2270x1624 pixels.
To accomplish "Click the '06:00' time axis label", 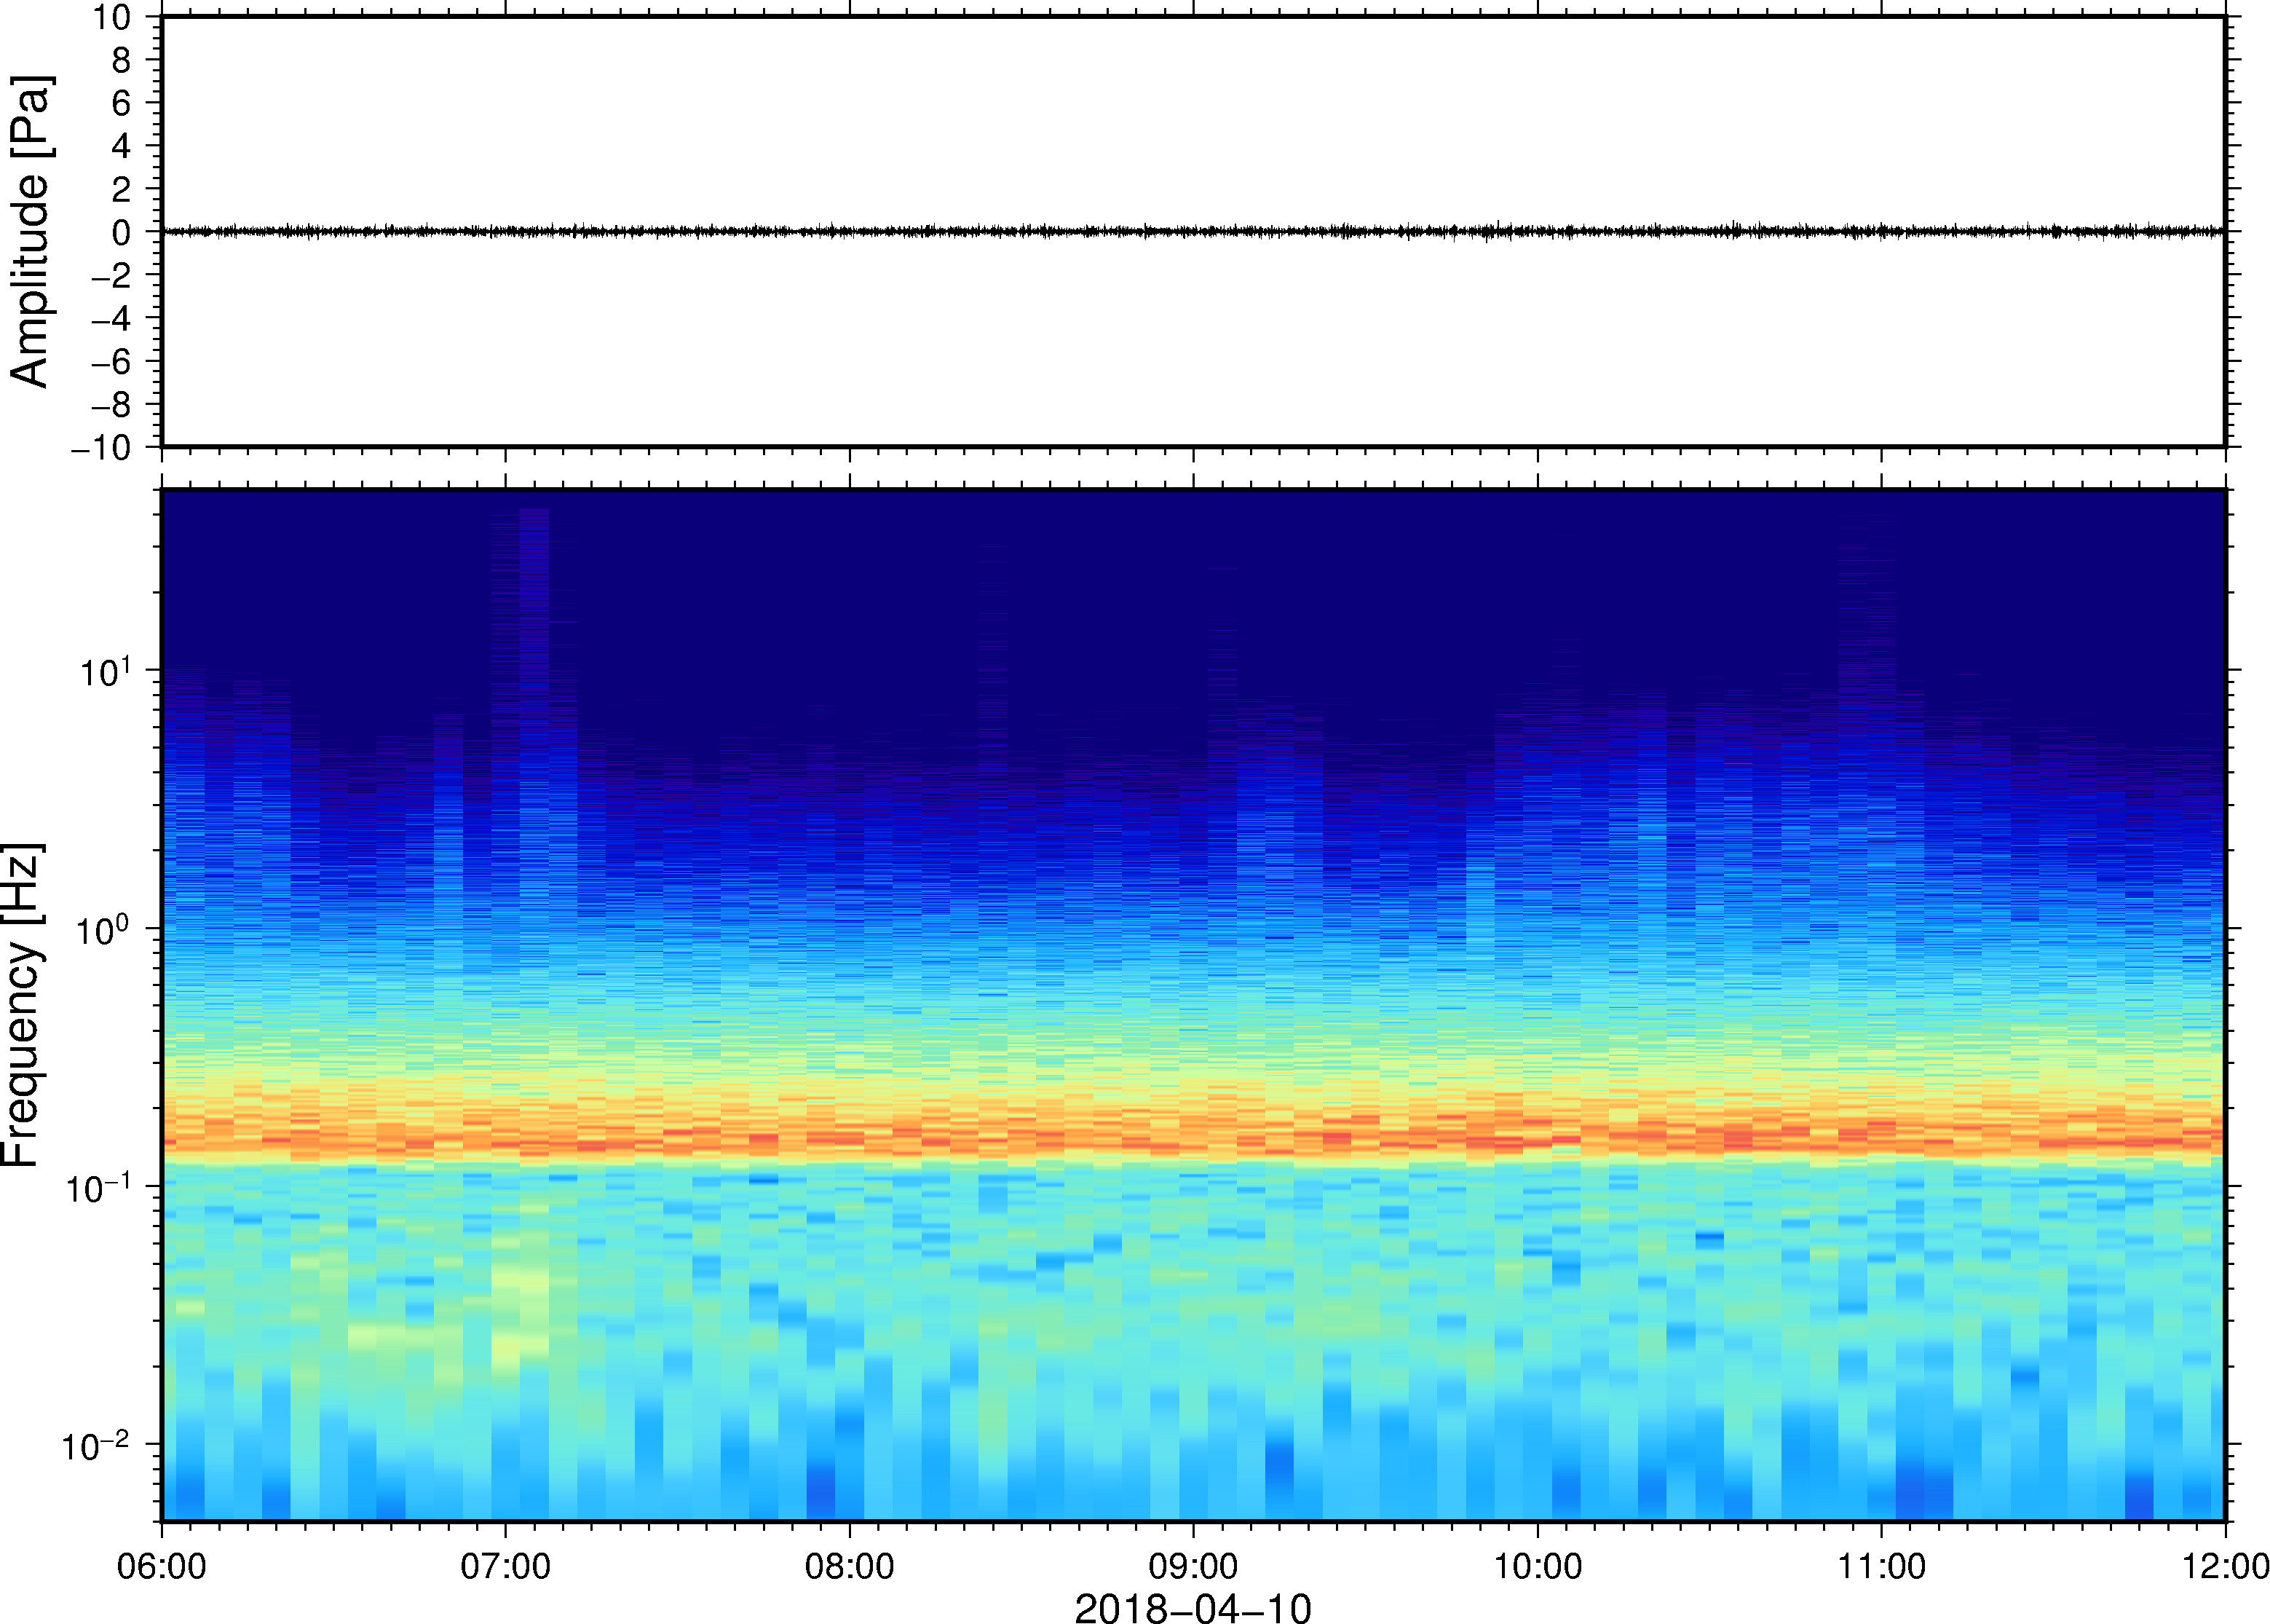I will click(x=162, y=1566).
